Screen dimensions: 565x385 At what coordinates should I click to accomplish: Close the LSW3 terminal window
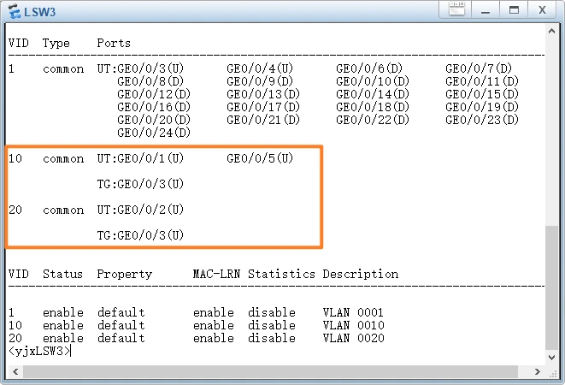(542, 10)
